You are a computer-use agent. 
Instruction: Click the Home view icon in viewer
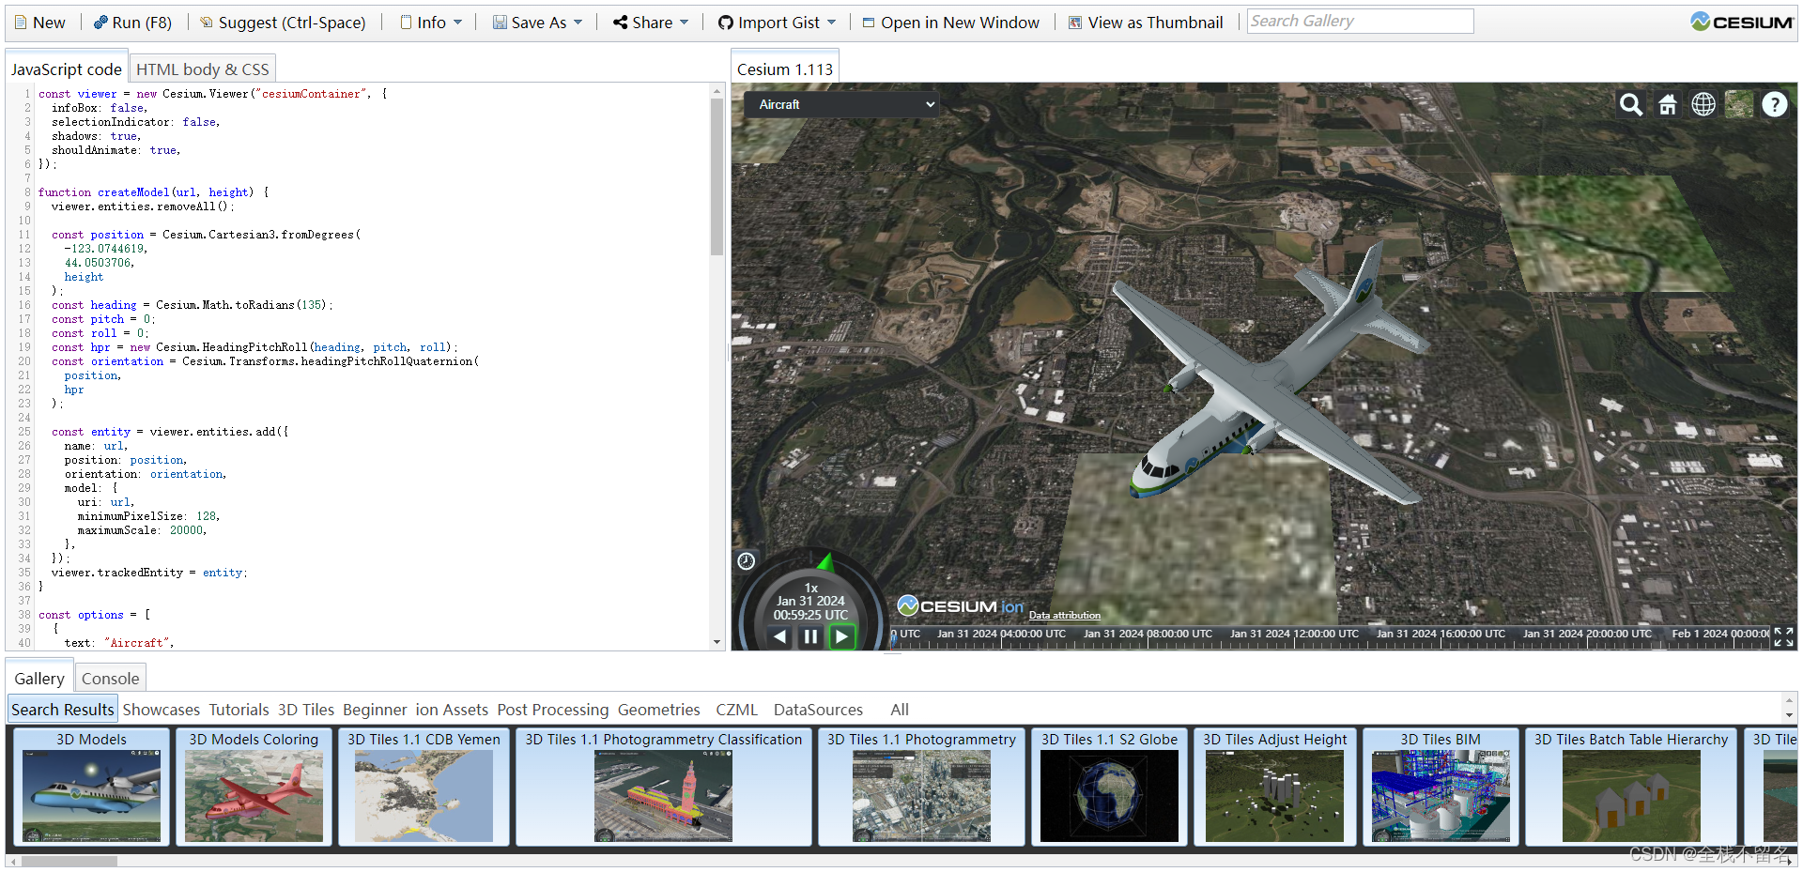pyautogui.click(x=1668, y=104)
